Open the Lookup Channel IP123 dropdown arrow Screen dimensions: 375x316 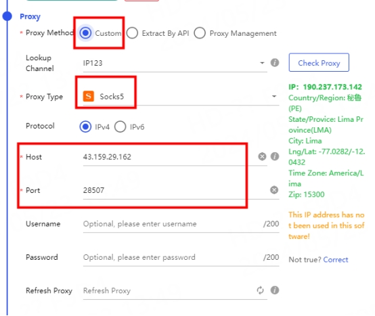262,63
